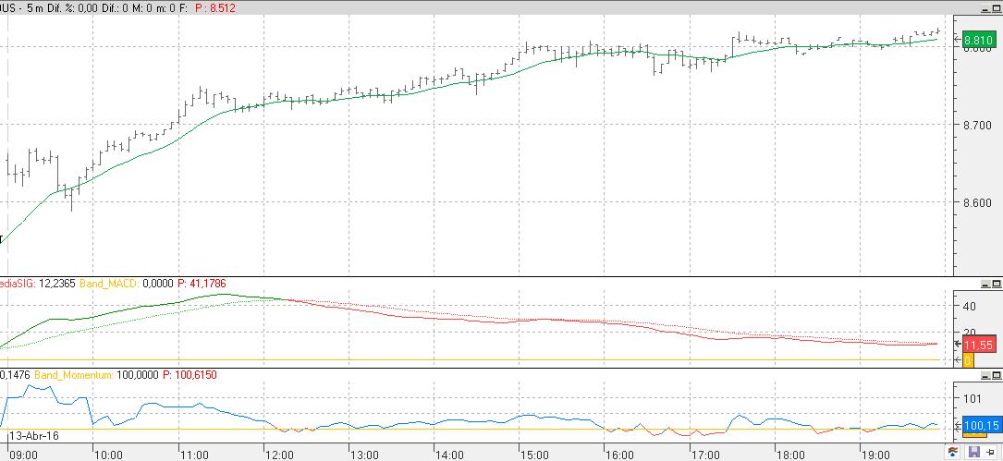Click the 18:00 time axis label
Viewport: 1003px width, 461px height.
[x=790, y=455]
